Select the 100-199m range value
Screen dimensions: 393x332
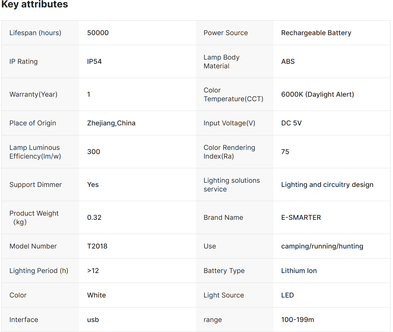click(x=298, y=320)
